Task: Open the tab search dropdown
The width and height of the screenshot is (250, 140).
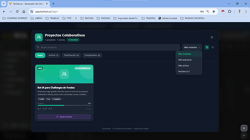Action: point(4,4)
